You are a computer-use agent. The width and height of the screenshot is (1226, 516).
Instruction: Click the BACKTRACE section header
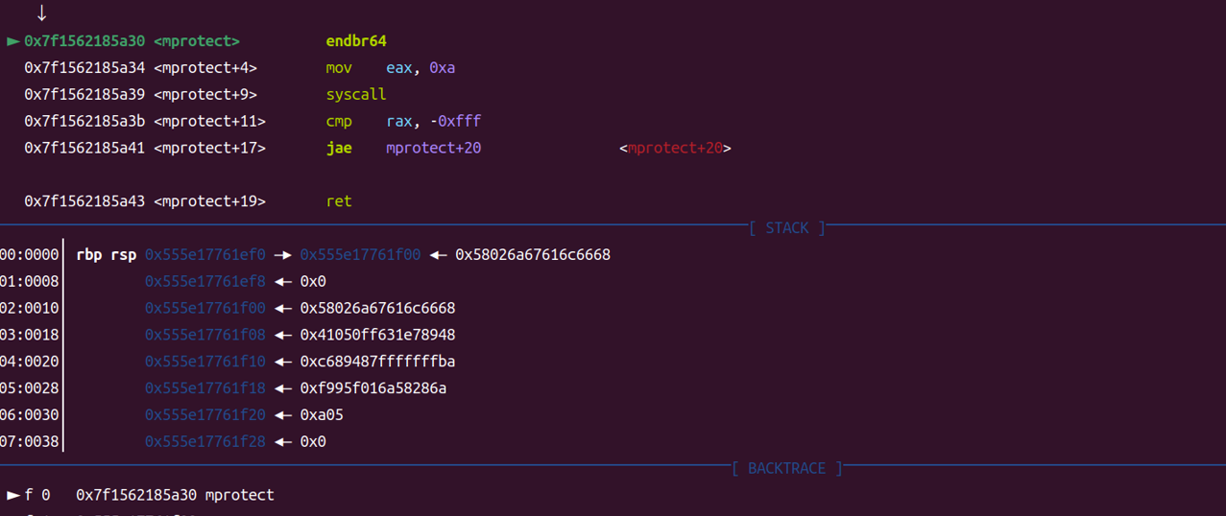(786, 468)
